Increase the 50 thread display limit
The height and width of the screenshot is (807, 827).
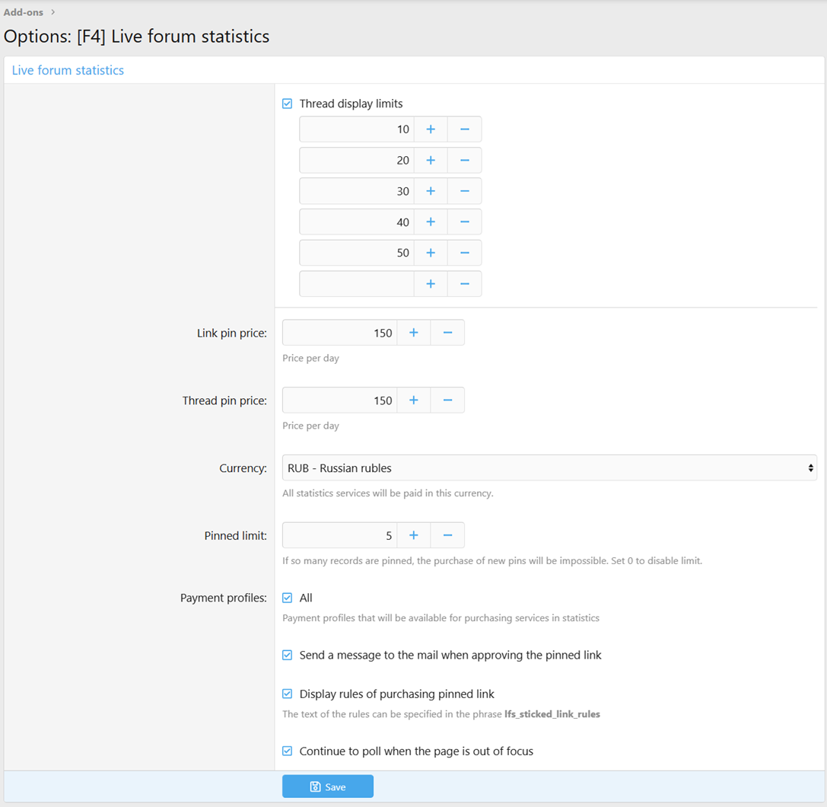tap(431, 253)
